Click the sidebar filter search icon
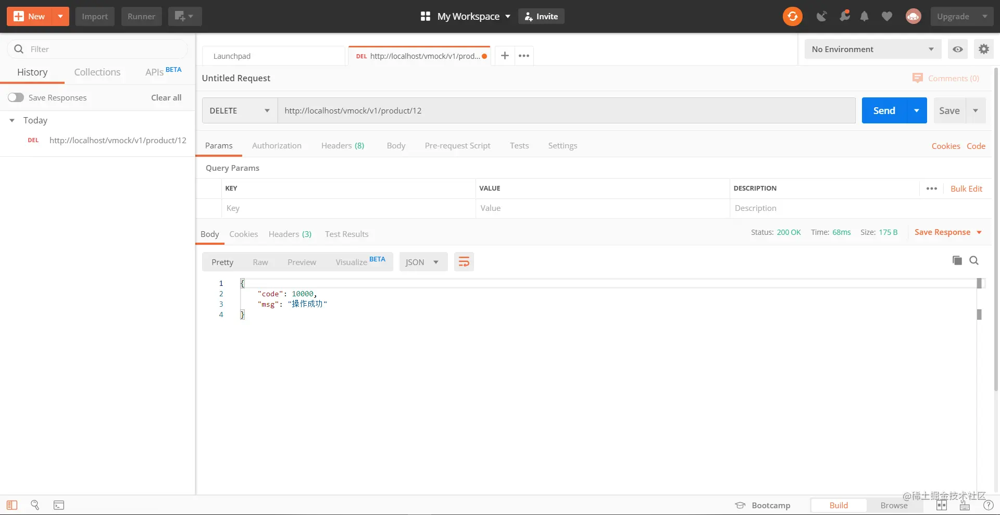The height and width of the screenshot is (515, 1000). coord(19,49)
